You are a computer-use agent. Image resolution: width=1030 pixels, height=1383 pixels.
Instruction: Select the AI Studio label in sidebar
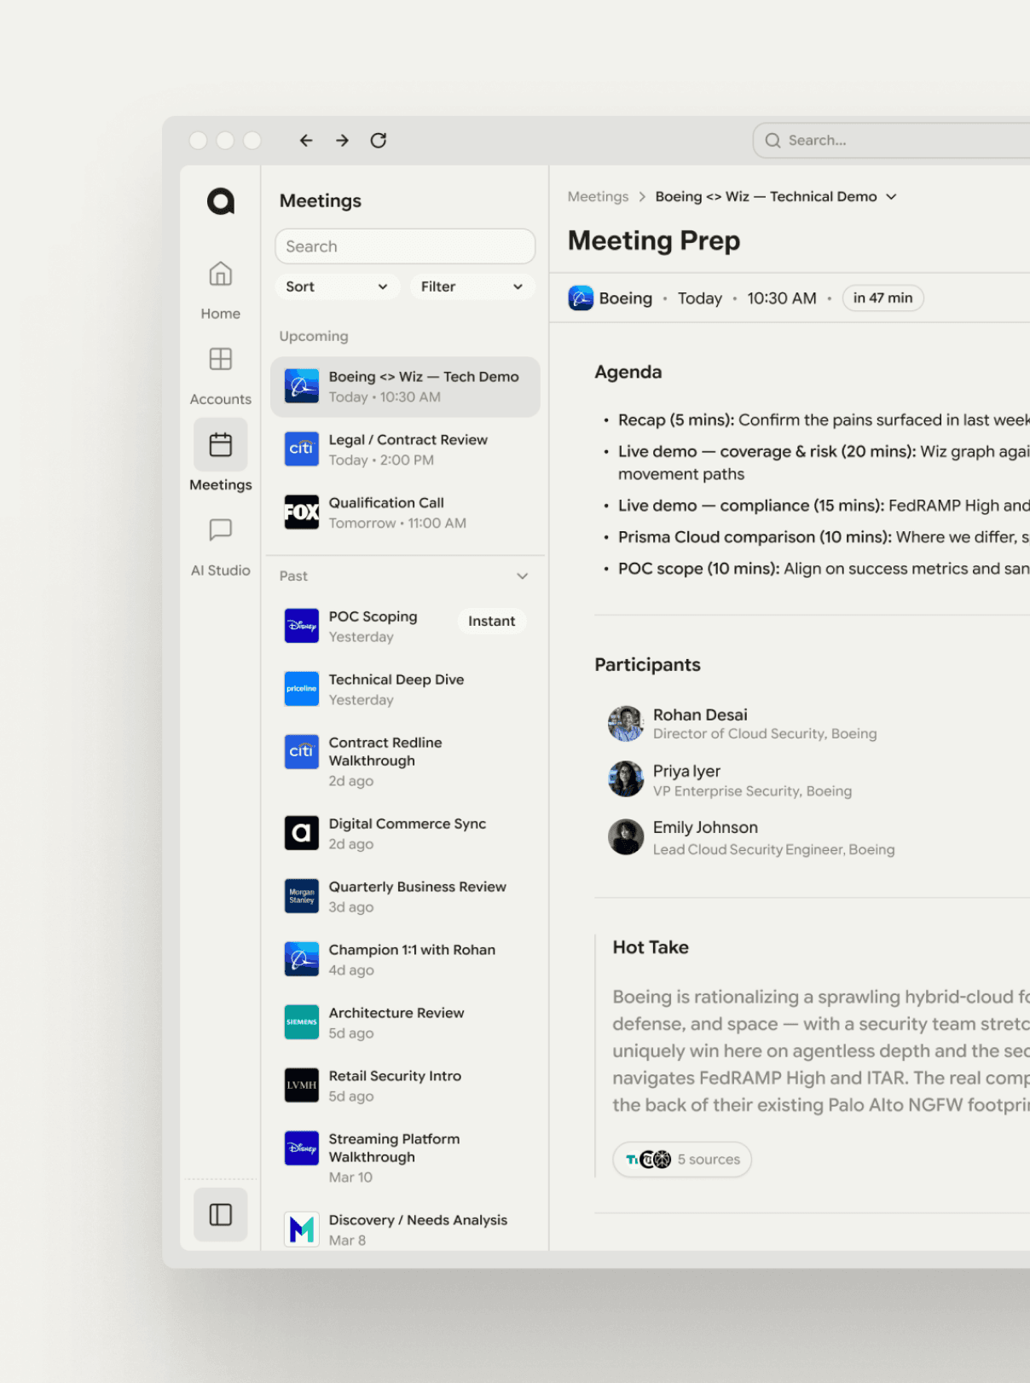click(x=221, y=570)
